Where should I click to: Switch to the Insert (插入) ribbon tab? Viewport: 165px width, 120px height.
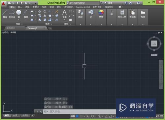[20, 7]
